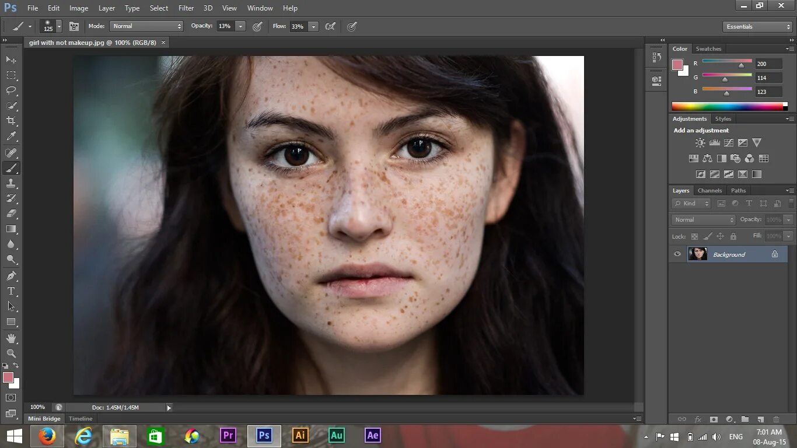Select the Clone Stamp tool
The width and height of the screenshot is (797, 448).
[x=11, y=183]
